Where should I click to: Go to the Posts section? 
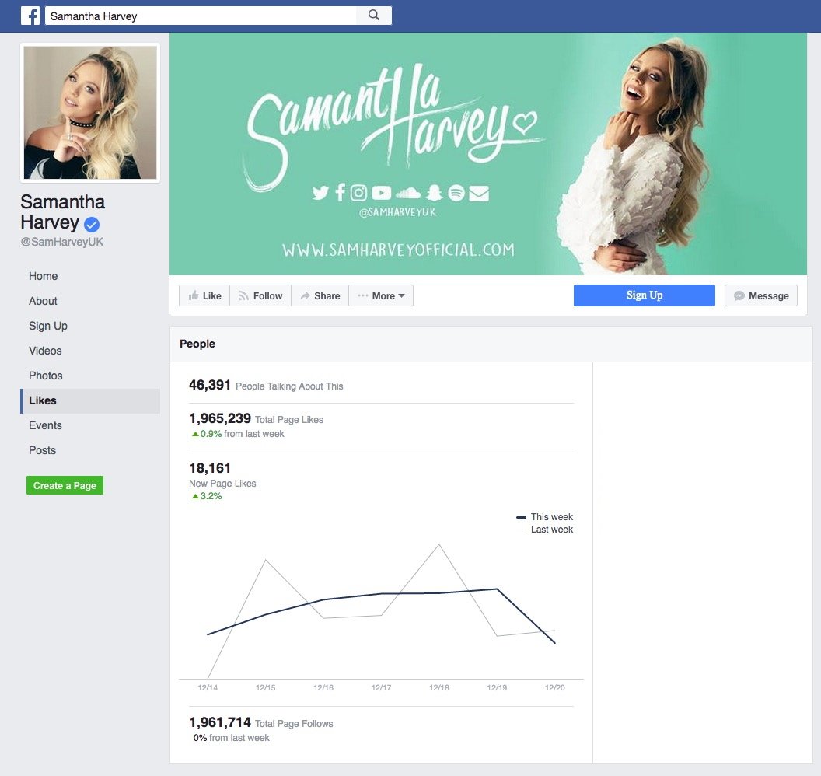pyautogui.click(x=43, y=450)
